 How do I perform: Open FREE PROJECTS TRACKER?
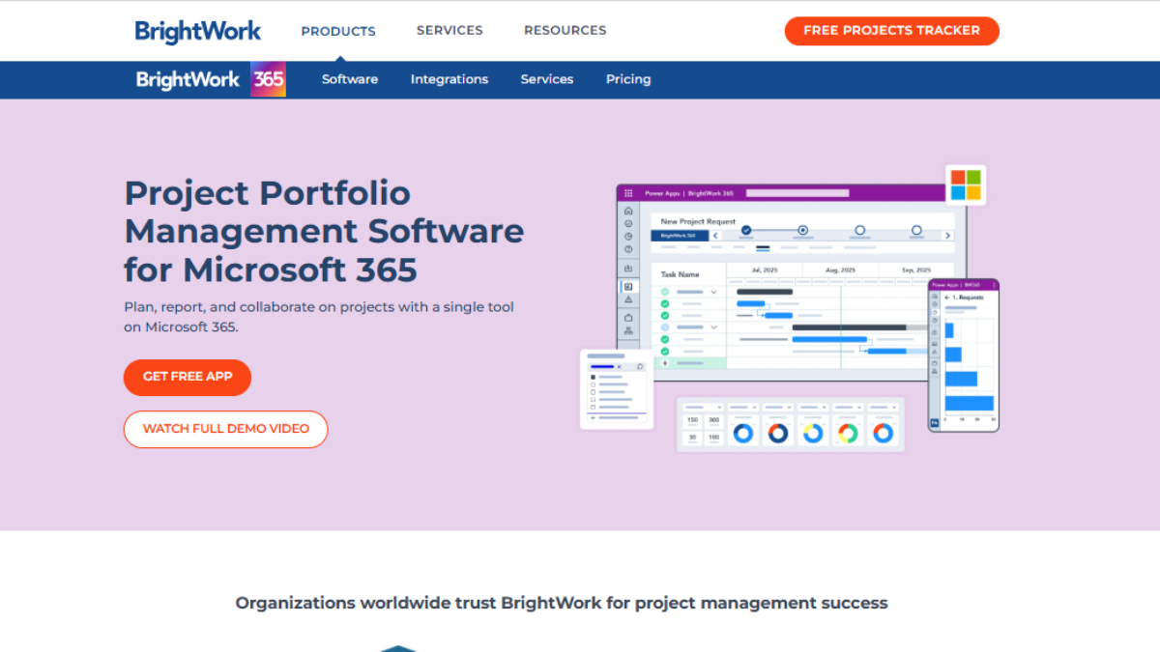[891, 30]
